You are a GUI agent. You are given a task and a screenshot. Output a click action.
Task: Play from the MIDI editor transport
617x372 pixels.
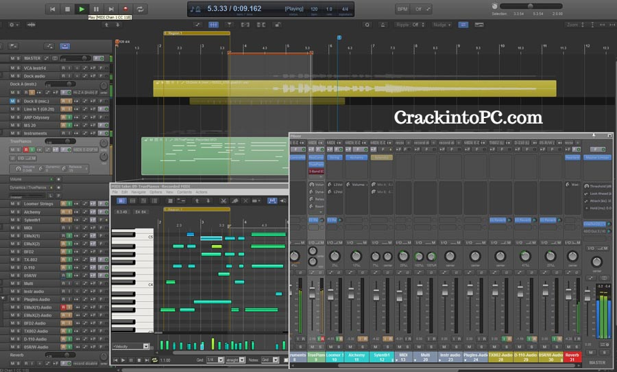(123, 360)
